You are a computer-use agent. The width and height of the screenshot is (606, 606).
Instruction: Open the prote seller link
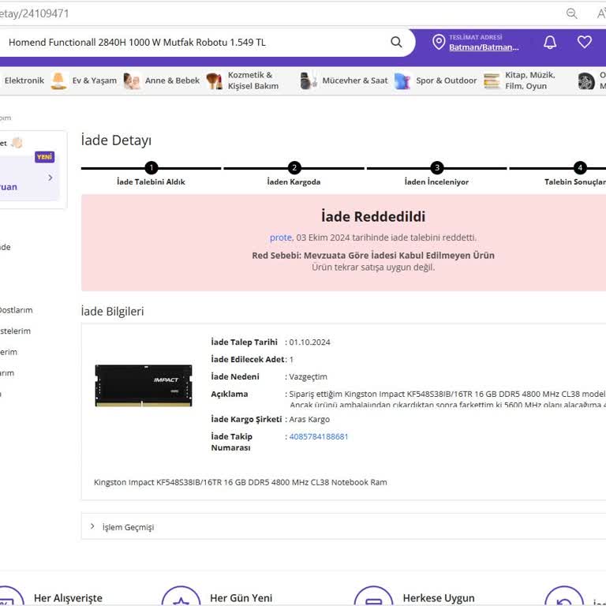pos(281,238)
